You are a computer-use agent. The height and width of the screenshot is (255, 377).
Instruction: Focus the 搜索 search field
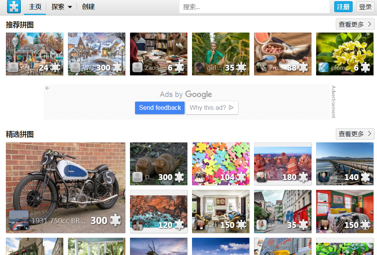pos(254,7)
